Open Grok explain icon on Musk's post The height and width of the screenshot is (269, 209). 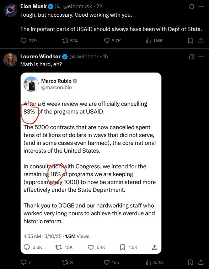point(192,6)
